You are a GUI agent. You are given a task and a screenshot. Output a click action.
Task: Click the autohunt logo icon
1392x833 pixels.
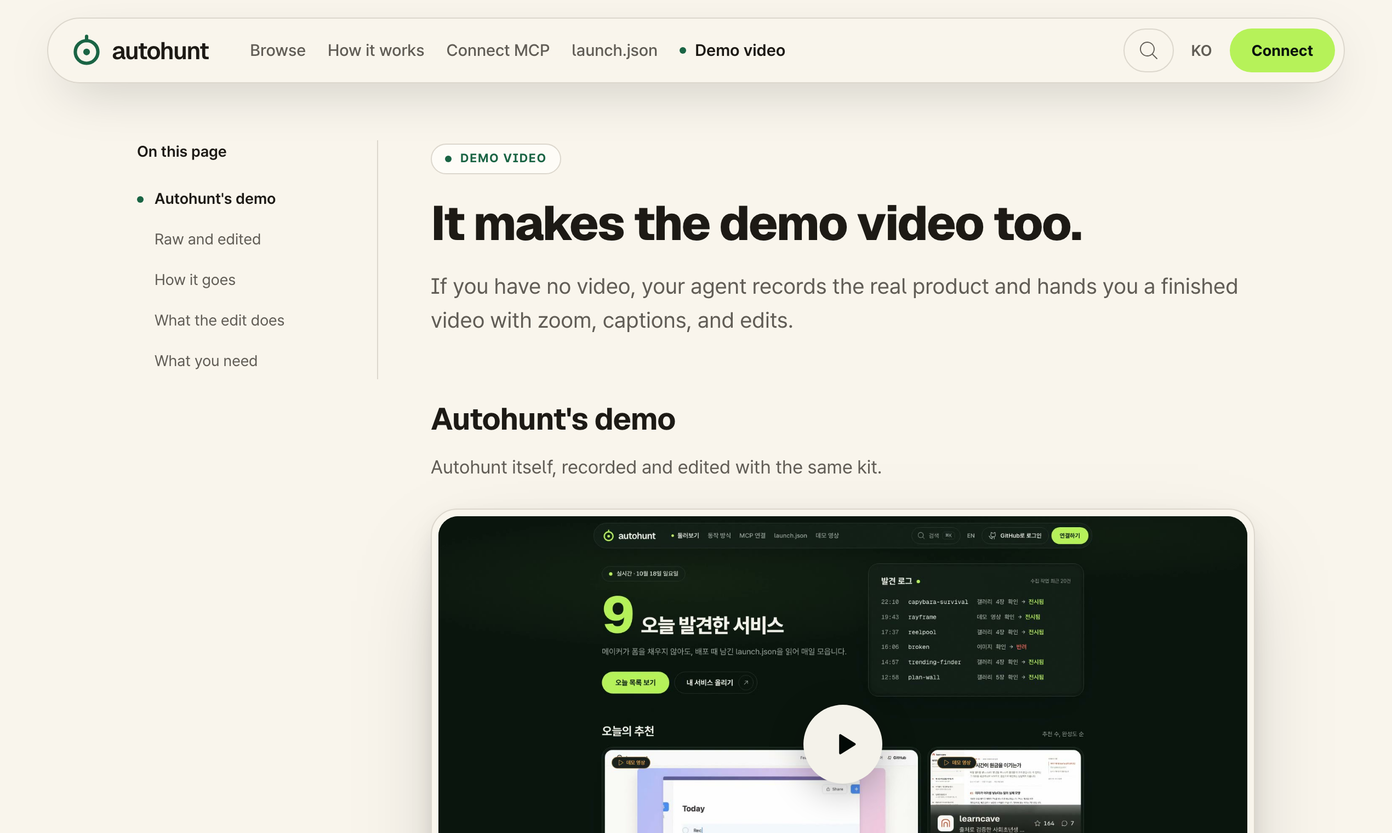coord(87,50)
